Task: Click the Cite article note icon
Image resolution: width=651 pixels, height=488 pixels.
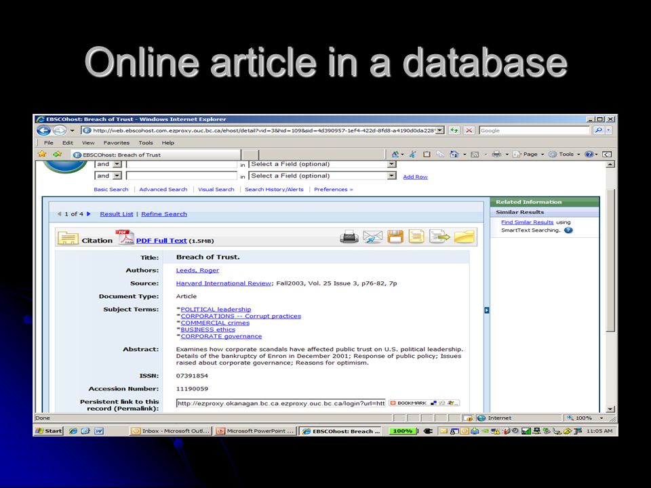Action: pos(416,237)
